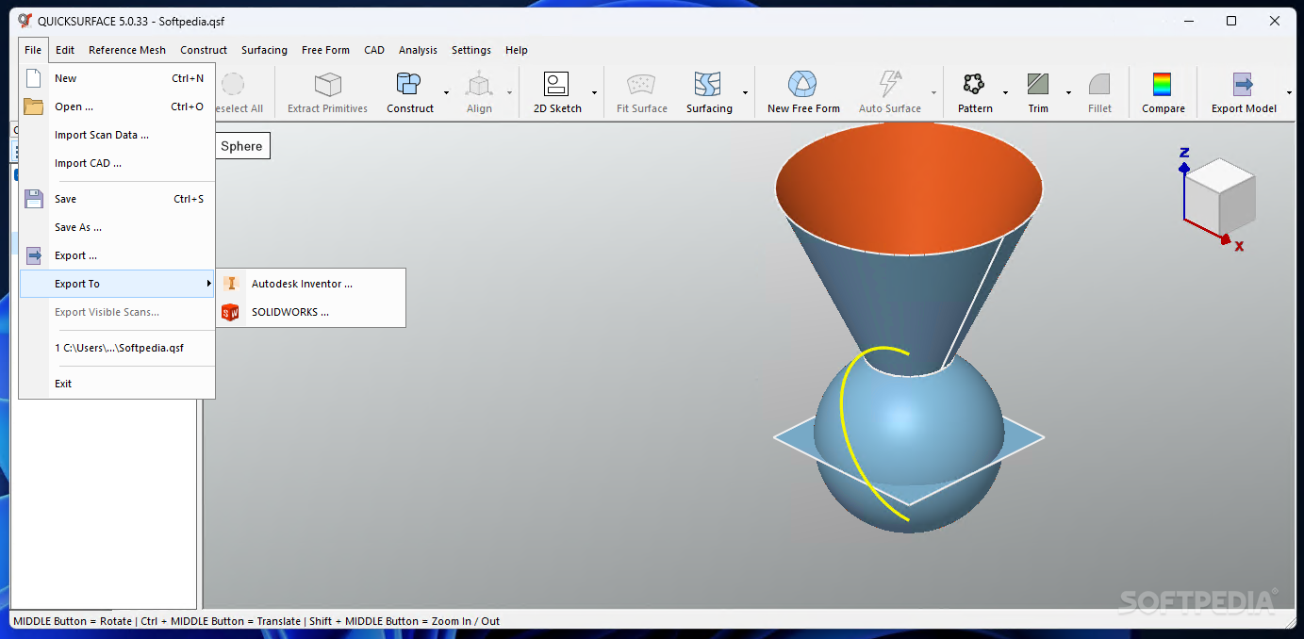Open recent file Softpedia.qsf
Screen dimensions: 1304x639
(x=118, y=348)
